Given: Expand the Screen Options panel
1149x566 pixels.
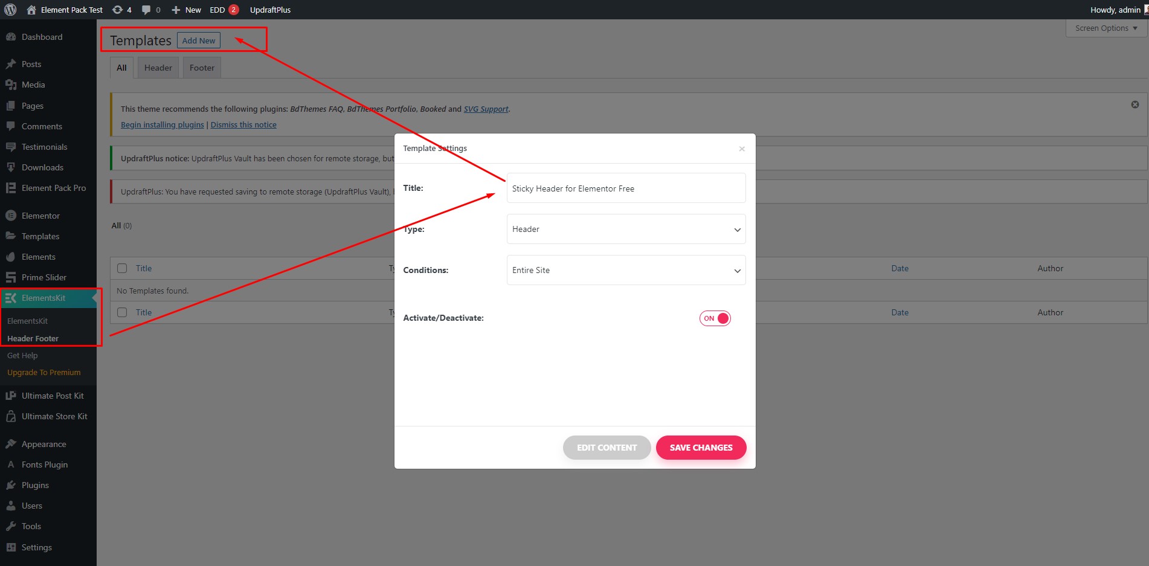Looking at the screenshot, I should click(x=1105, y=28).
